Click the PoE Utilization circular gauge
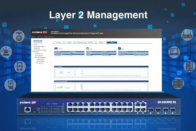This screenshot has width=196, height=131. 68,72
